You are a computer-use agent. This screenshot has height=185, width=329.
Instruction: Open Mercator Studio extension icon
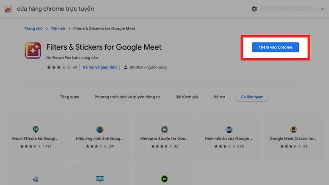(x=164, y=130)
